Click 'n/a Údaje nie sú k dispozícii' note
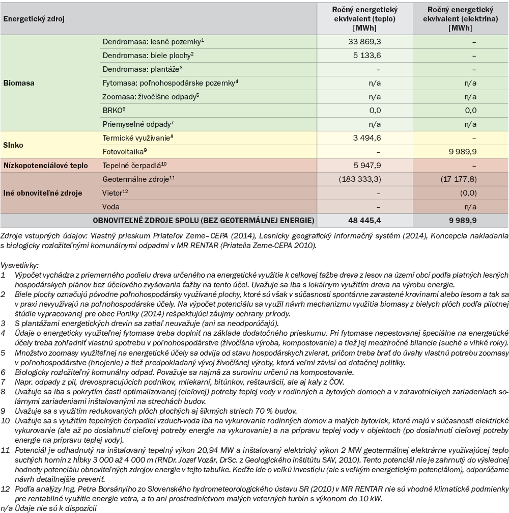This screenshot has width=509, height=513. click(49, 508)
